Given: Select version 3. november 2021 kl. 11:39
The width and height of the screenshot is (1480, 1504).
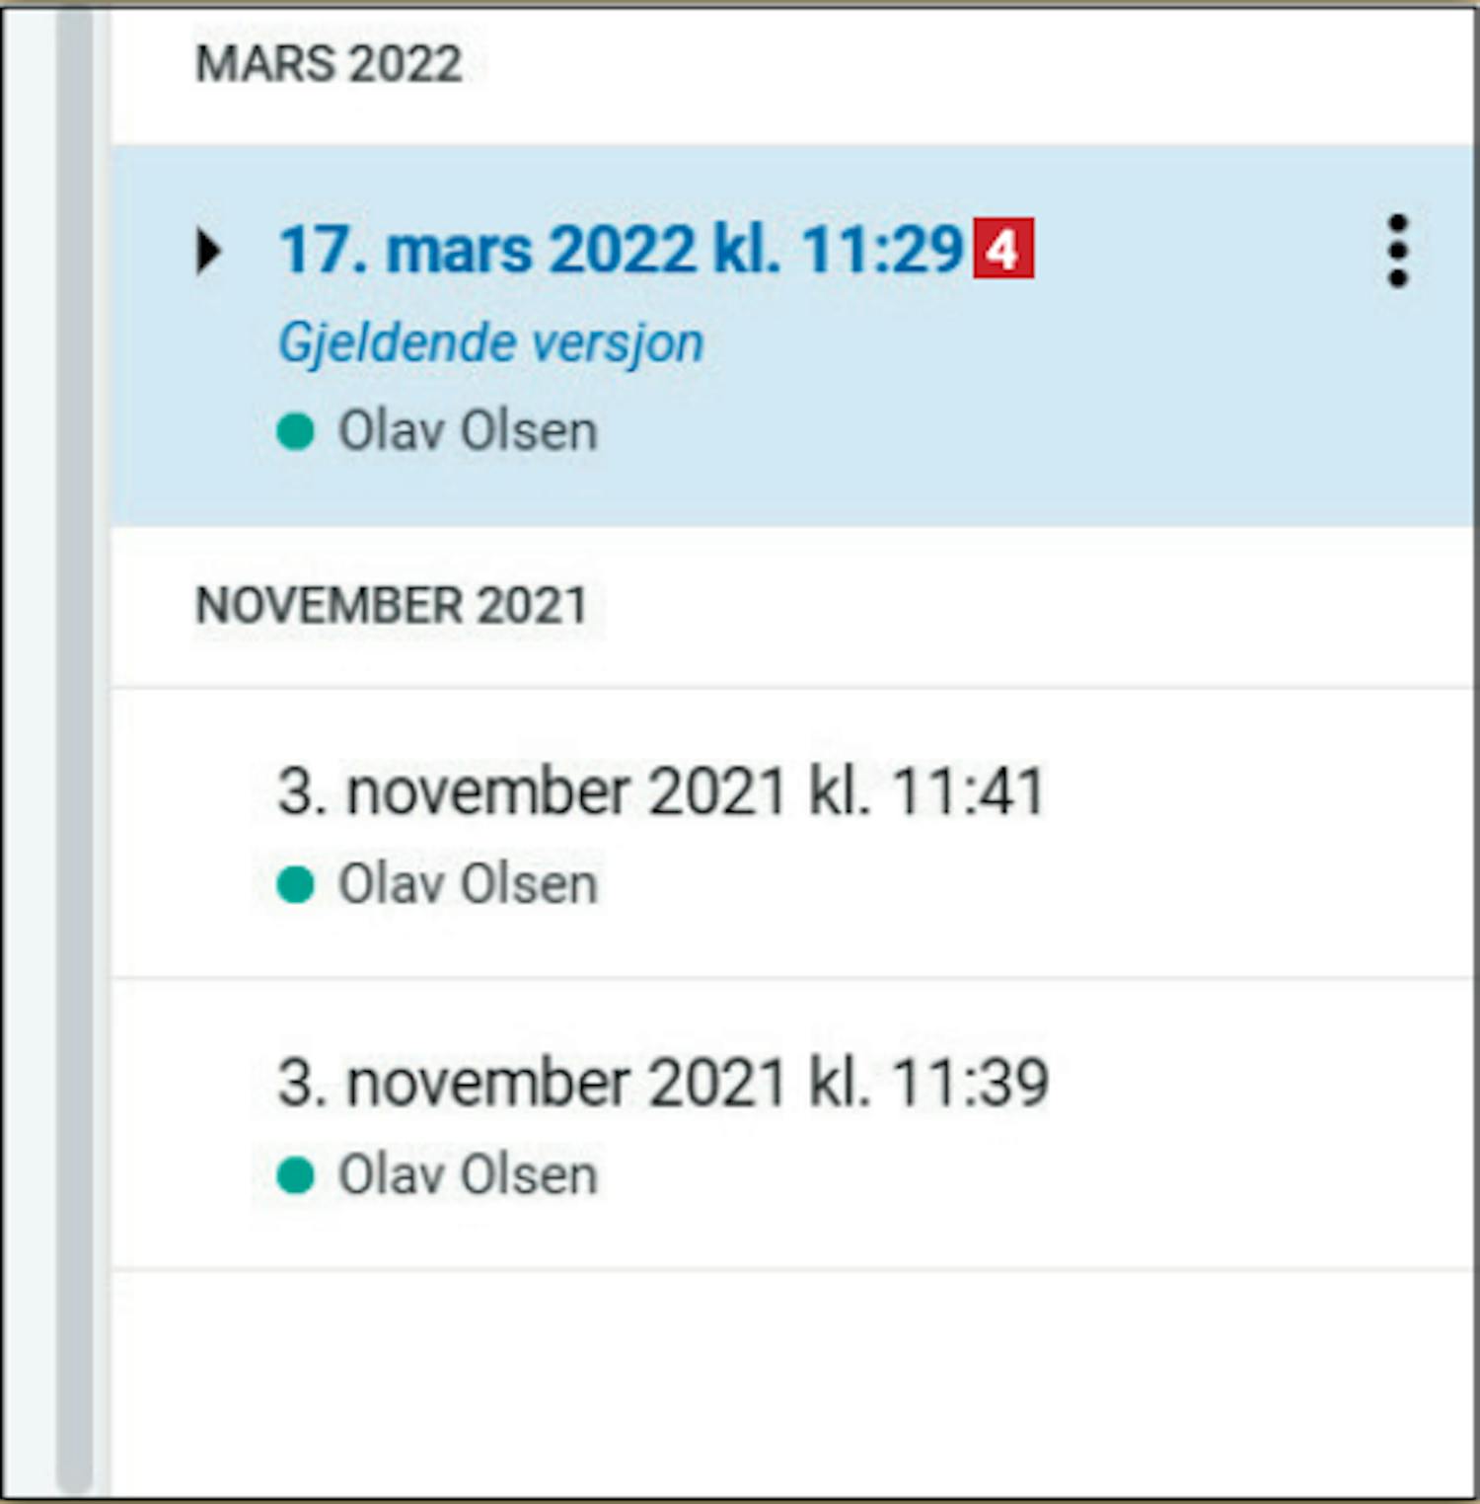Looking at the screenshot, I should click(x=663, y=1083).
